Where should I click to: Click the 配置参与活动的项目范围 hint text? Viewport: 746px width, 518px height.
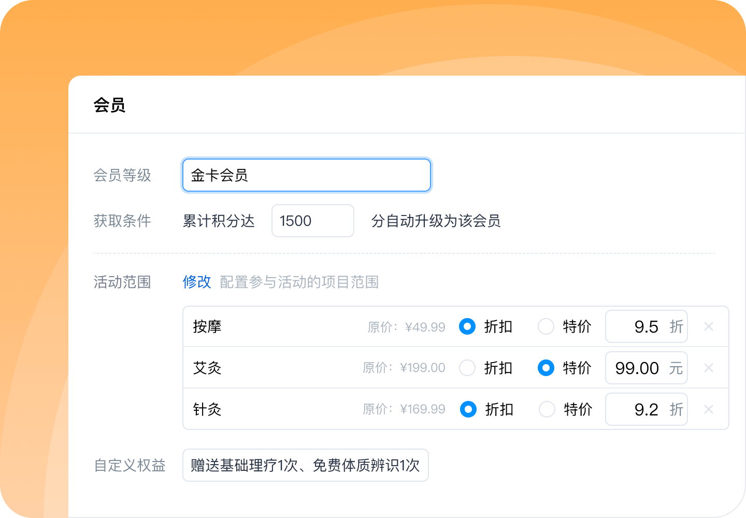(299, 283)
